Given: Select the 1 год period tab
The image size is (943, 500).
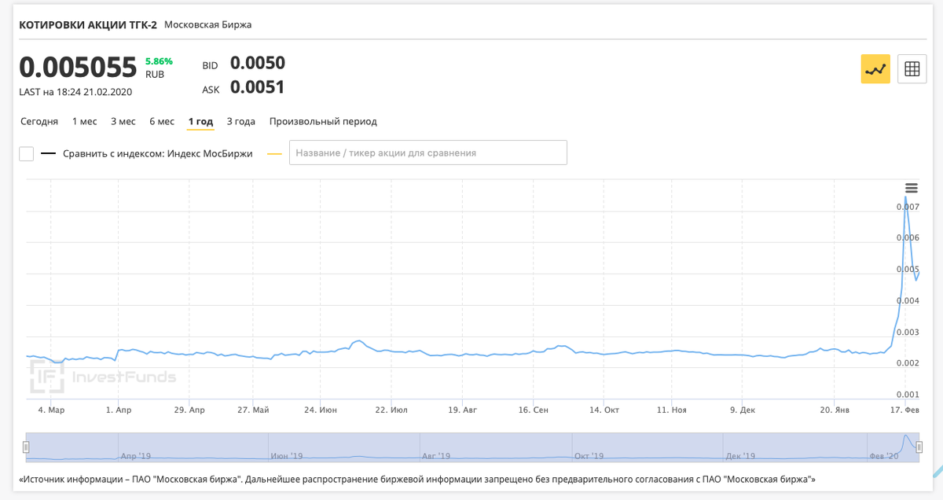Looking at the screenshot, I should click(x=200, y=122).
